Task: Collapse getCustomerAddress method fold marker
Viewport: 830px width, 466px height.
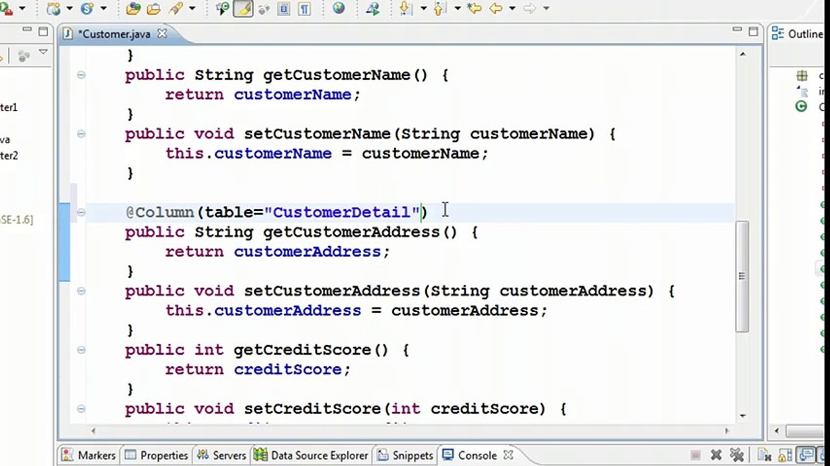Action: 81,212
